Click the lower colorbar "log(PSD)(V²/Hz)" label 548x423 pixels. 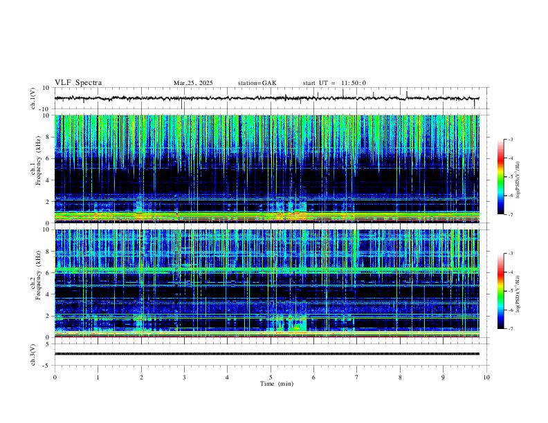click(518, 294)
